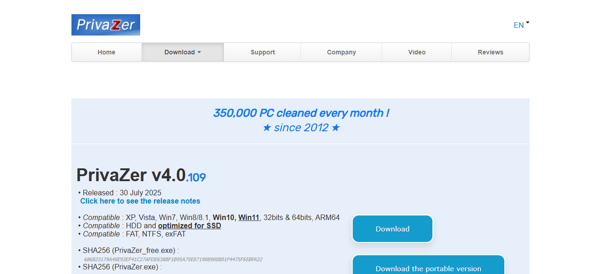Click the Win11 compatibility link

coord(249,218)
